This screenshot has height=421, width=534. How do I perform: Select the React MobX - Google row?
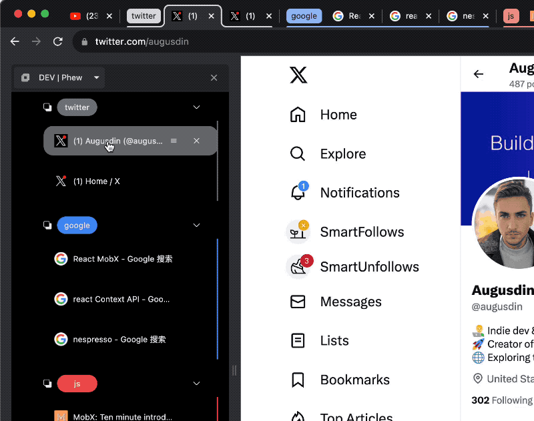click(130, 259)
